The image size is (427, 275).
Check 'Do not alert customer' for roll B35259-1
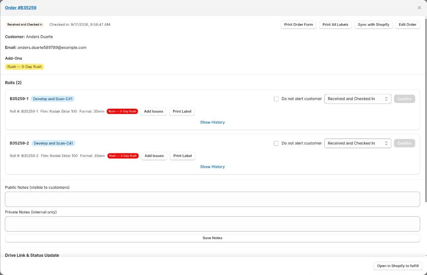point(276,99)
